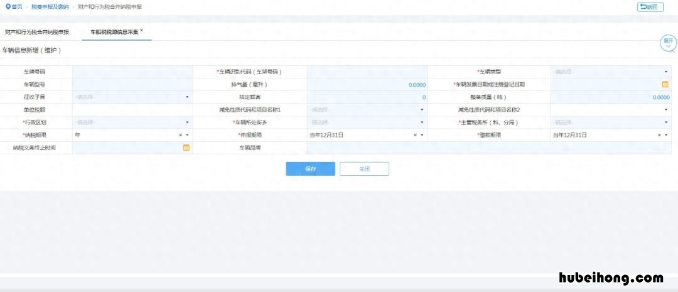Screen dimensions: 678x292
Task: Open calendar for 车辆发票日期或注册登记日期
Action: click(x=665, y=84)
